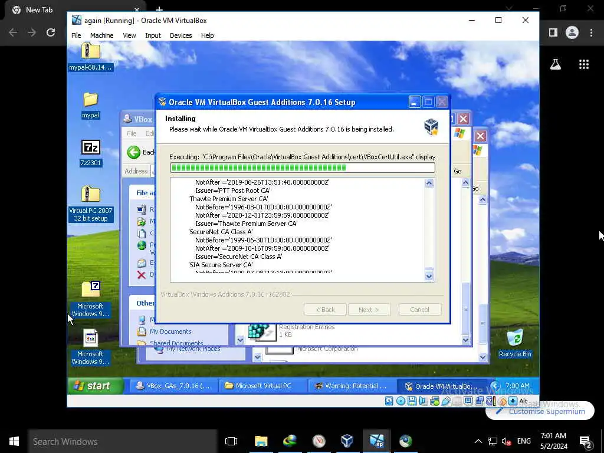Screen dimensions: 604x453
Task: Open Chrome profile avatar
Action: [x=572, y=32]
